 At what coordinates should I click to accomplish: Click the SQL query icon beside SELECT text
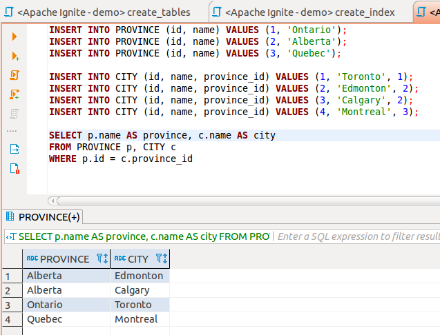(x=11, y=237)
